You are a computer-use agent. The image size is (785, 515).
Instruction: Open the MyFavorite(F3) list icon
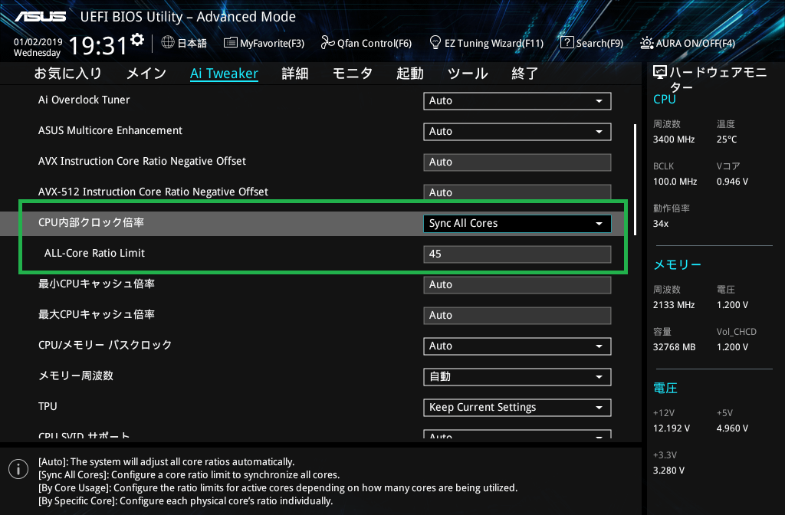tap(230, 43)
